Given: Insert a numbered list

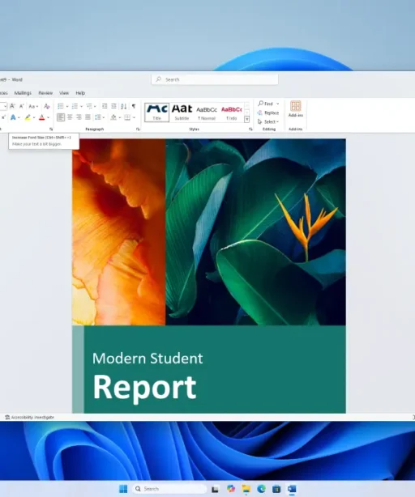Looking at the screenshot, I should click(x=75, y=106).
